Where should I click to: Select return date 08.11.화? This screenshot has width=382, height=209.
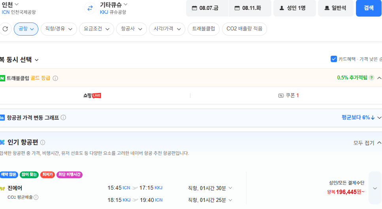pyautogui.click(x=250, y=8)
